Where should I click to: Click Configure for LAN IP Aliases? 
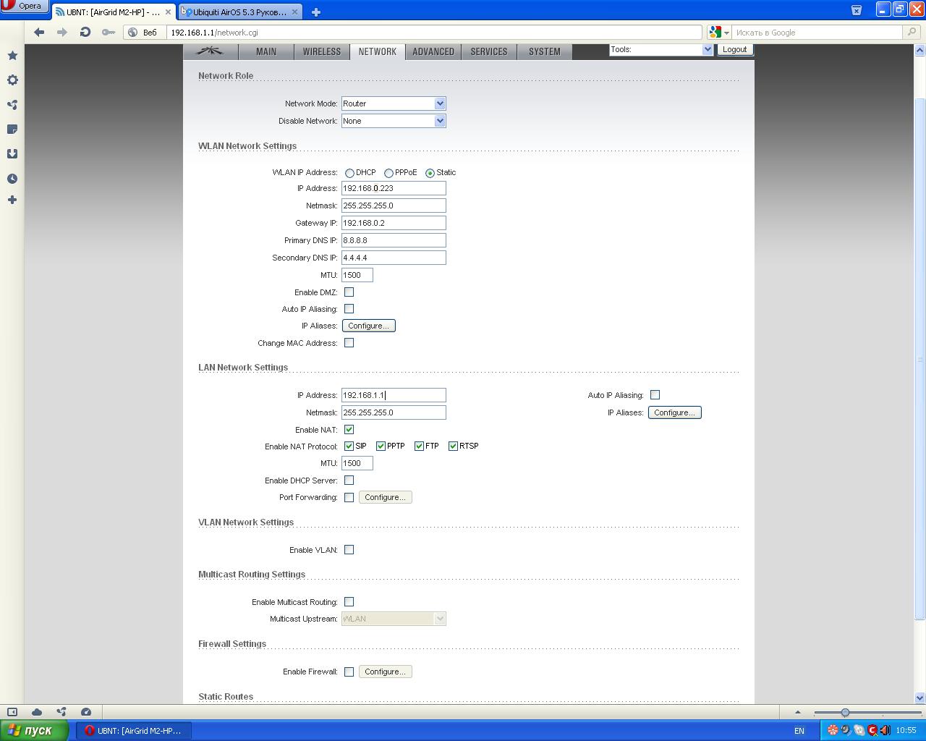(x=675, y=412)
